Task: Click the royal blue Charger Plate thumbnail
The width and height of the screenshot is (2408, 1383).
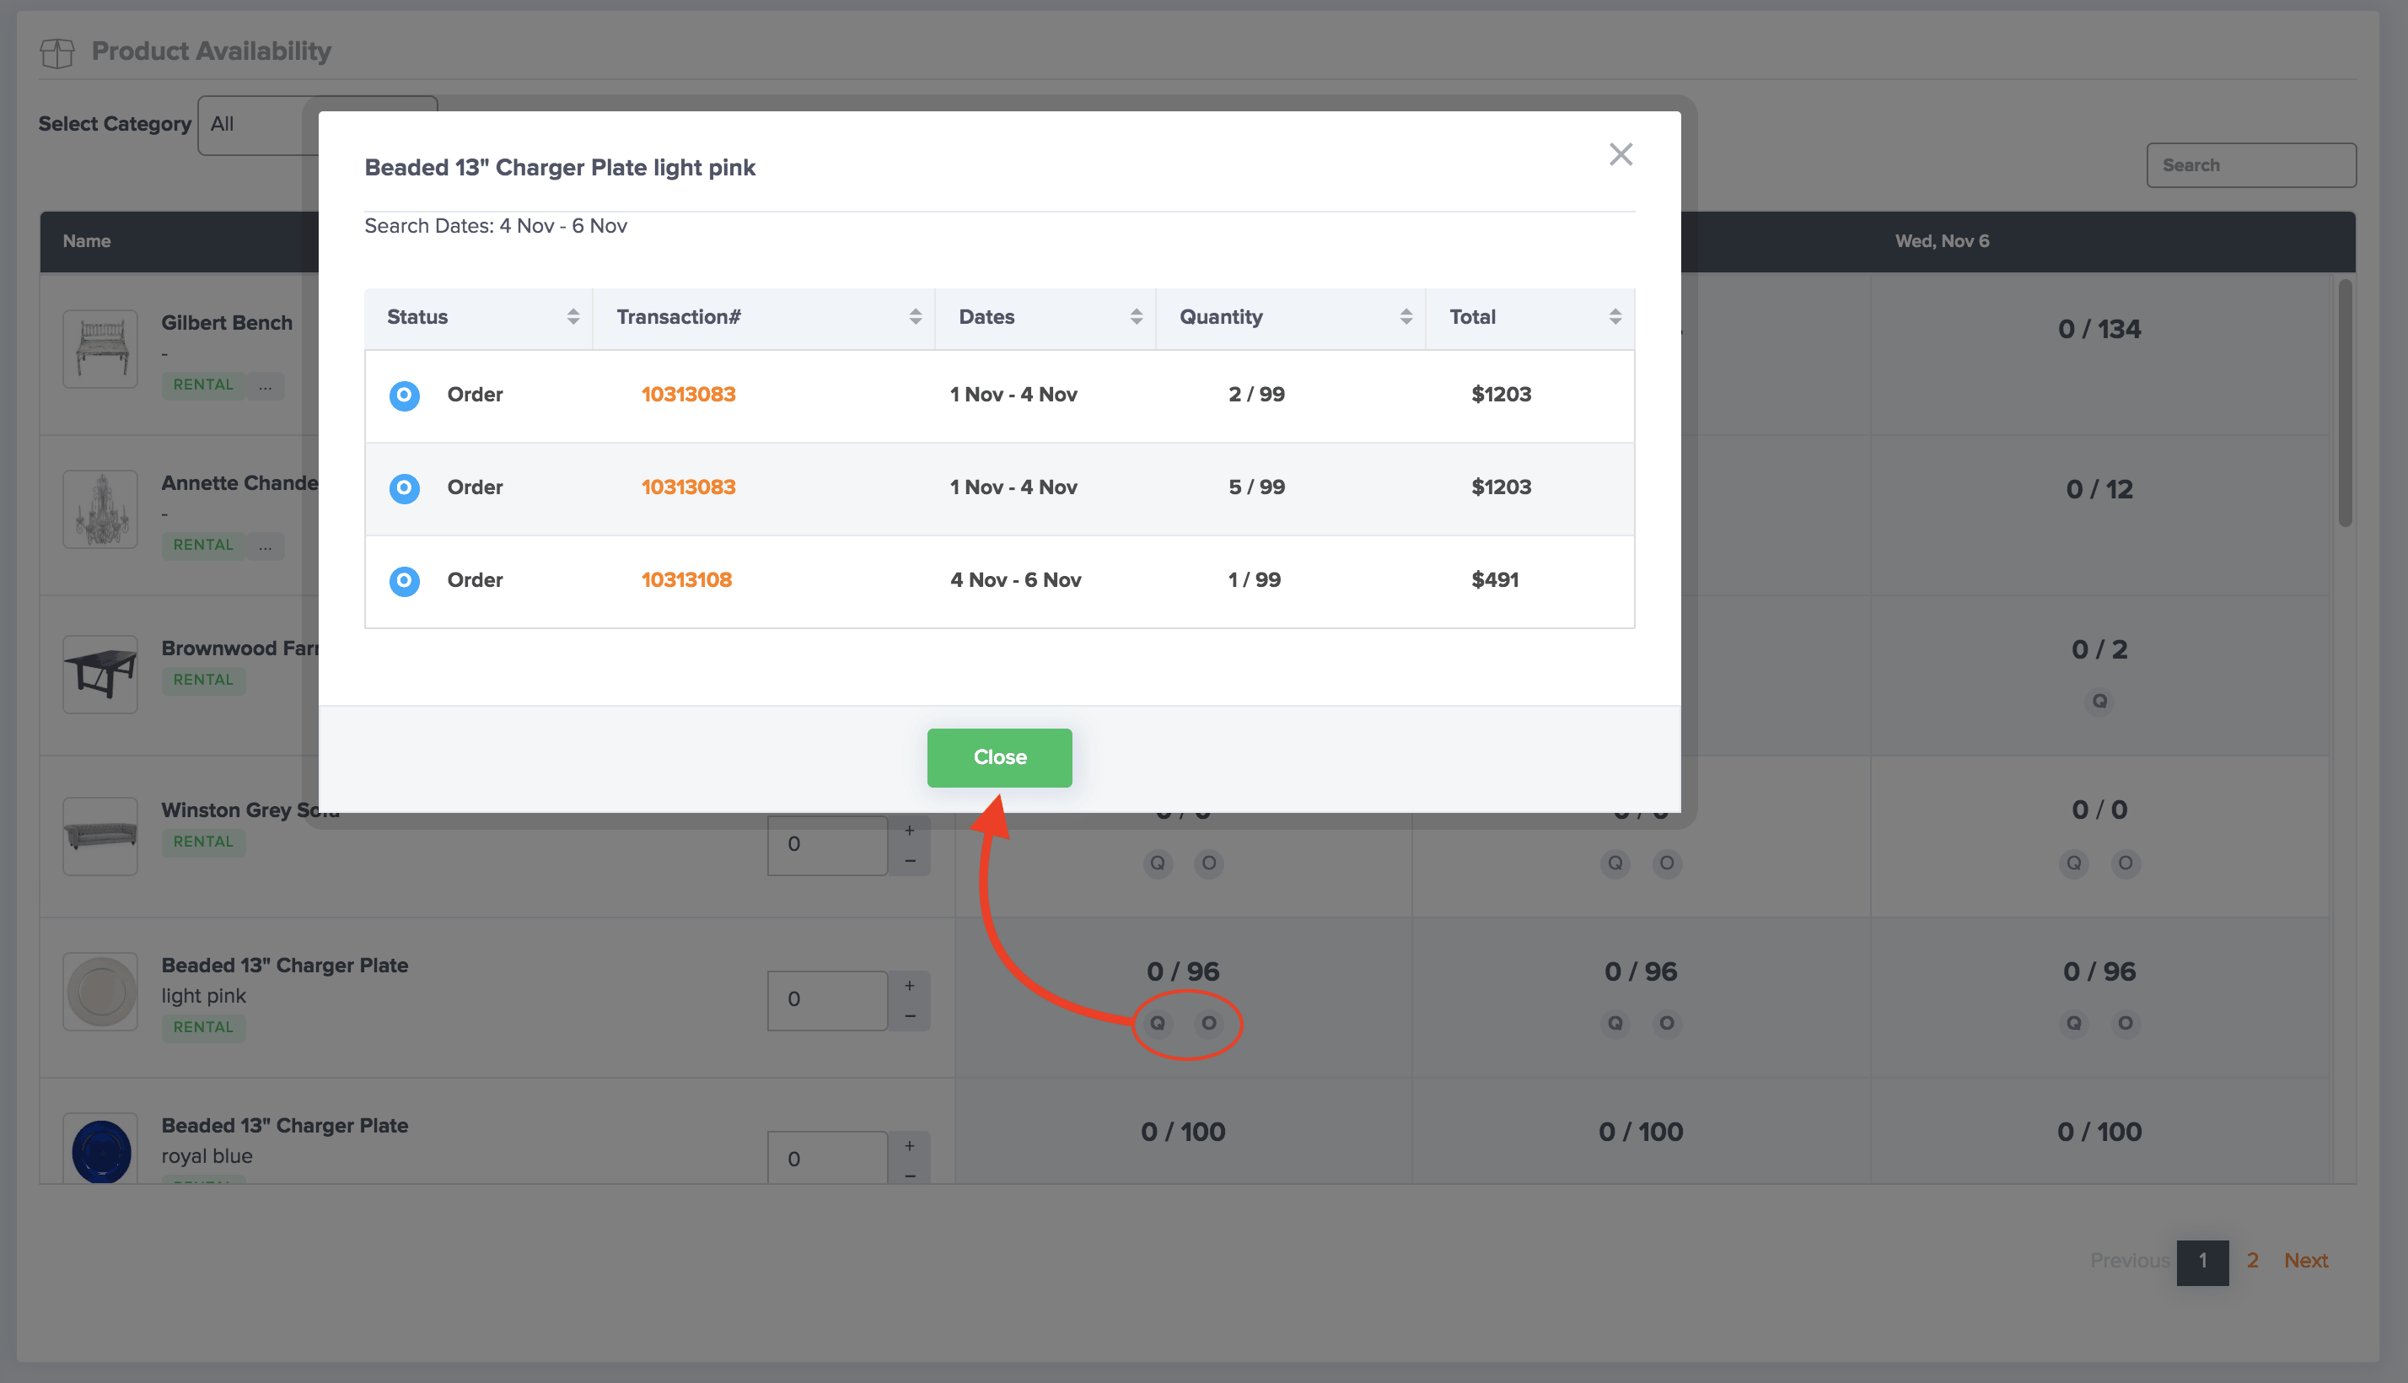Action: tap(100, 1149)
